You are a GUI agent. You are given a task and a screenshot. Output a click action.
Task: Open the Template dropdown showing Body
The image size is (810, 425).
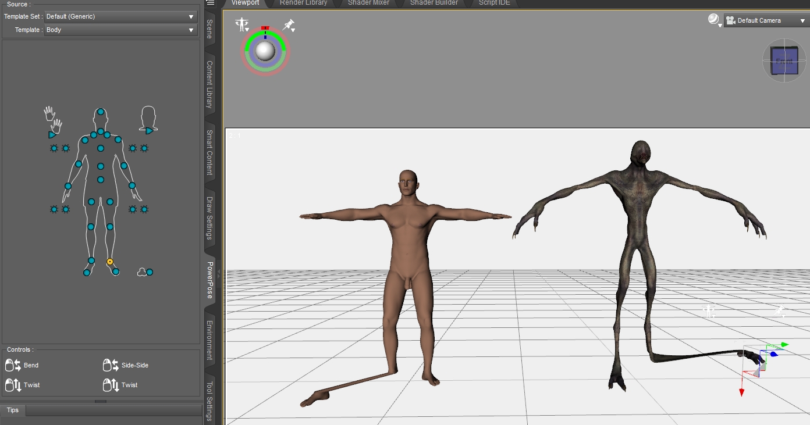[120, 30]
